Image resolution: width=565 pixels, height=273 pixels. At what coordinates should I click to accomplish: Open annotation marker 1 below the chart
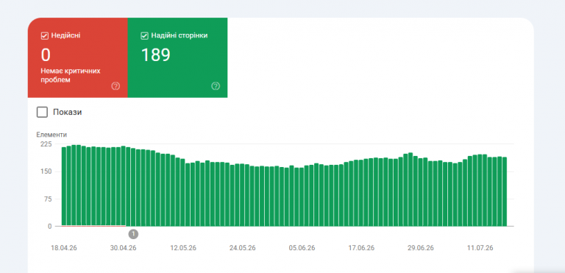tap(133, 234)
